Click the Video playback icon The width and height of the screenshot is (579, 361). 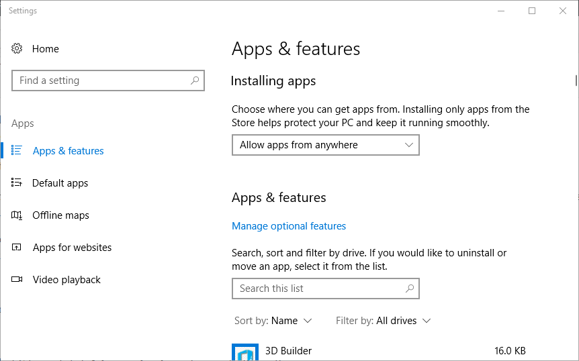17,280
